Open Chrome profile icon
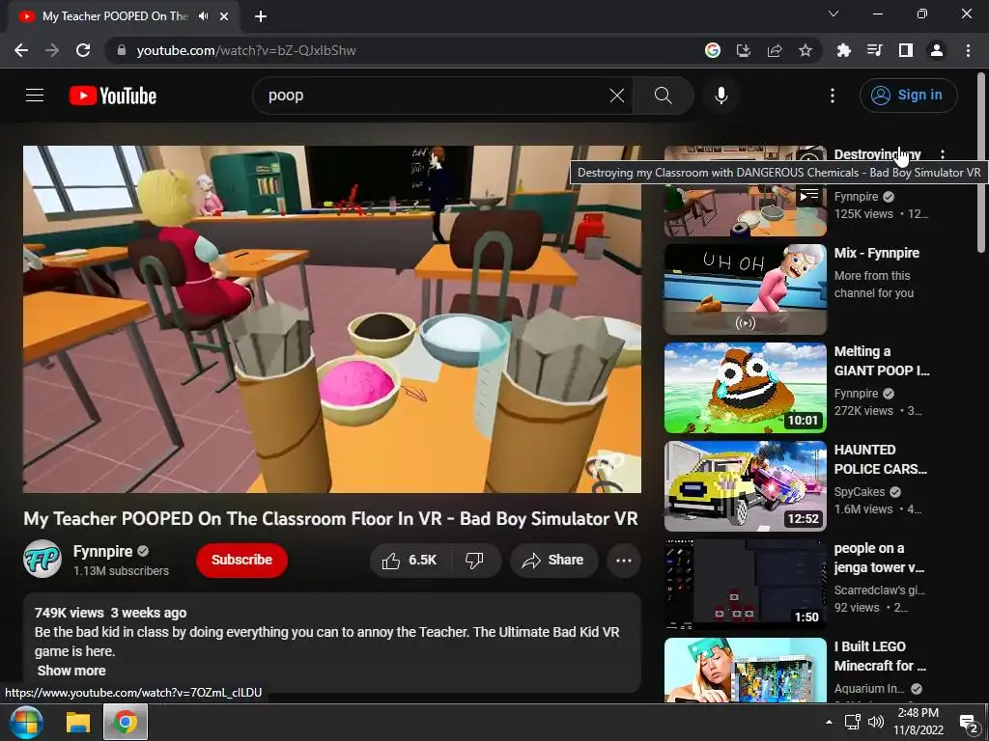 pyautogui.click(x=937, y=50)
